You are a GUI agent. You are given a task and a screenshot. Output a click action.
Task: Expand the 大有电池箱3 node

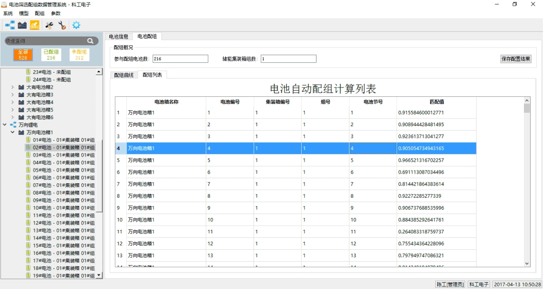(13, 94)
